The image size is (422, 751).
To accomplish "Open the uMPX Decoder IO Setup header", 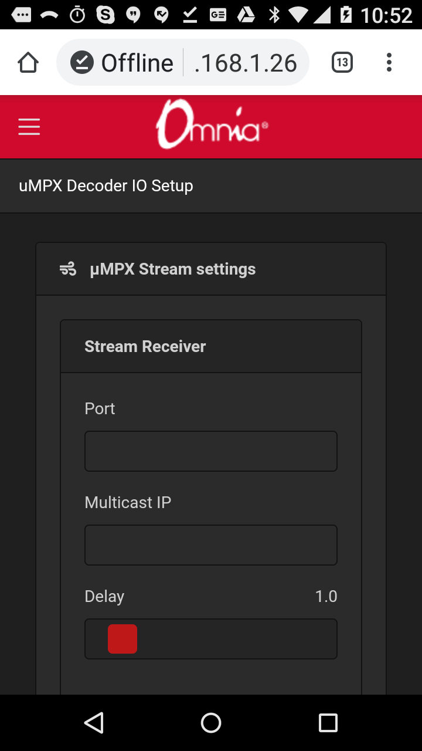I will tap(105, 185).
